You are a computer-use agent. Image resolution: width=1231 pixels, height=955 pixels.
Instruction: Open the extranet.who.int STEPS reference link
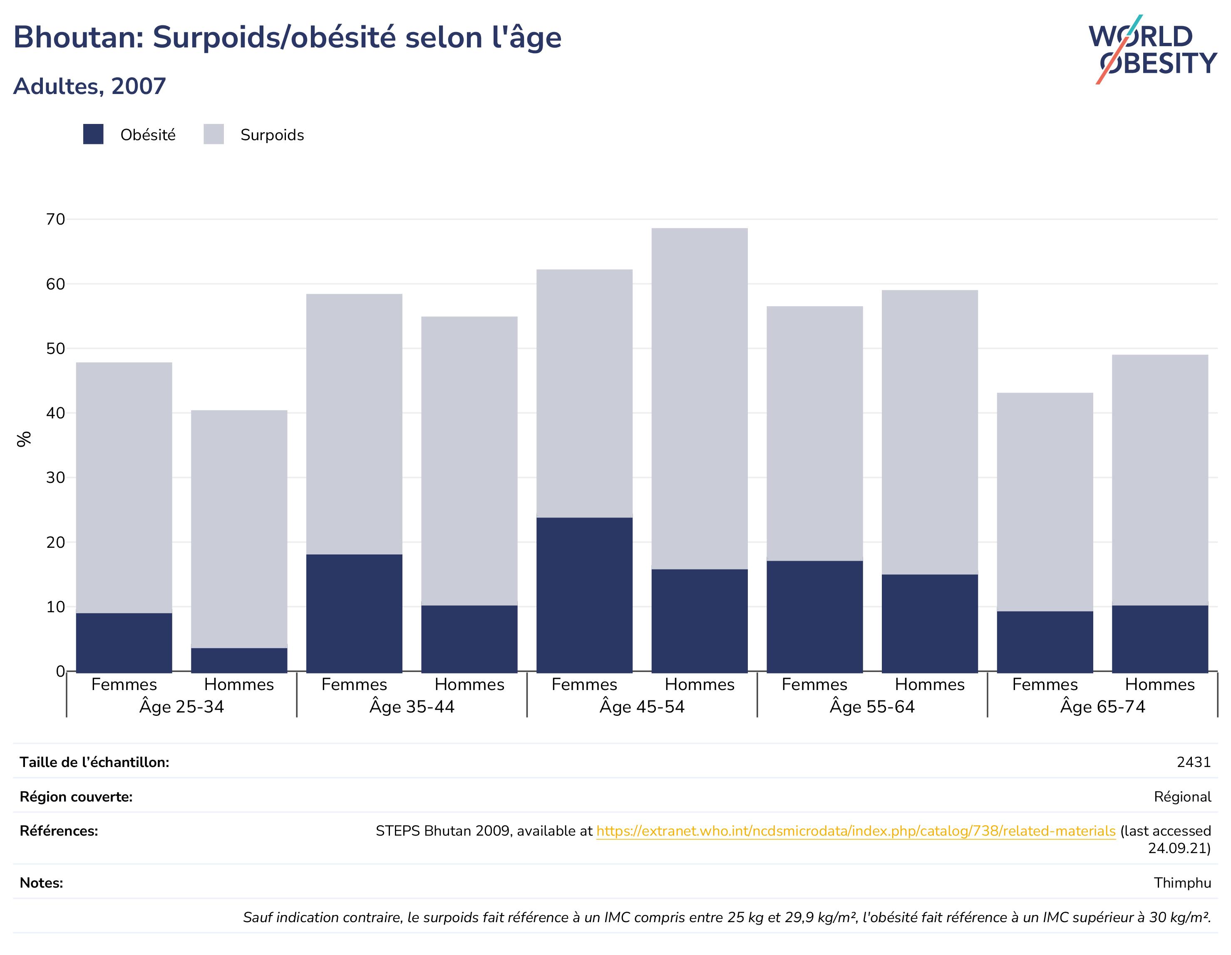(x=856, y=831)
